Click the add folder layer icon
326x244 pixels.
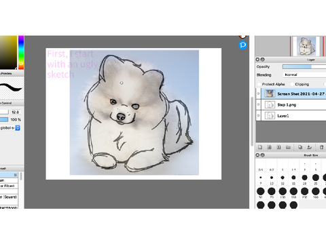point(288,147)
